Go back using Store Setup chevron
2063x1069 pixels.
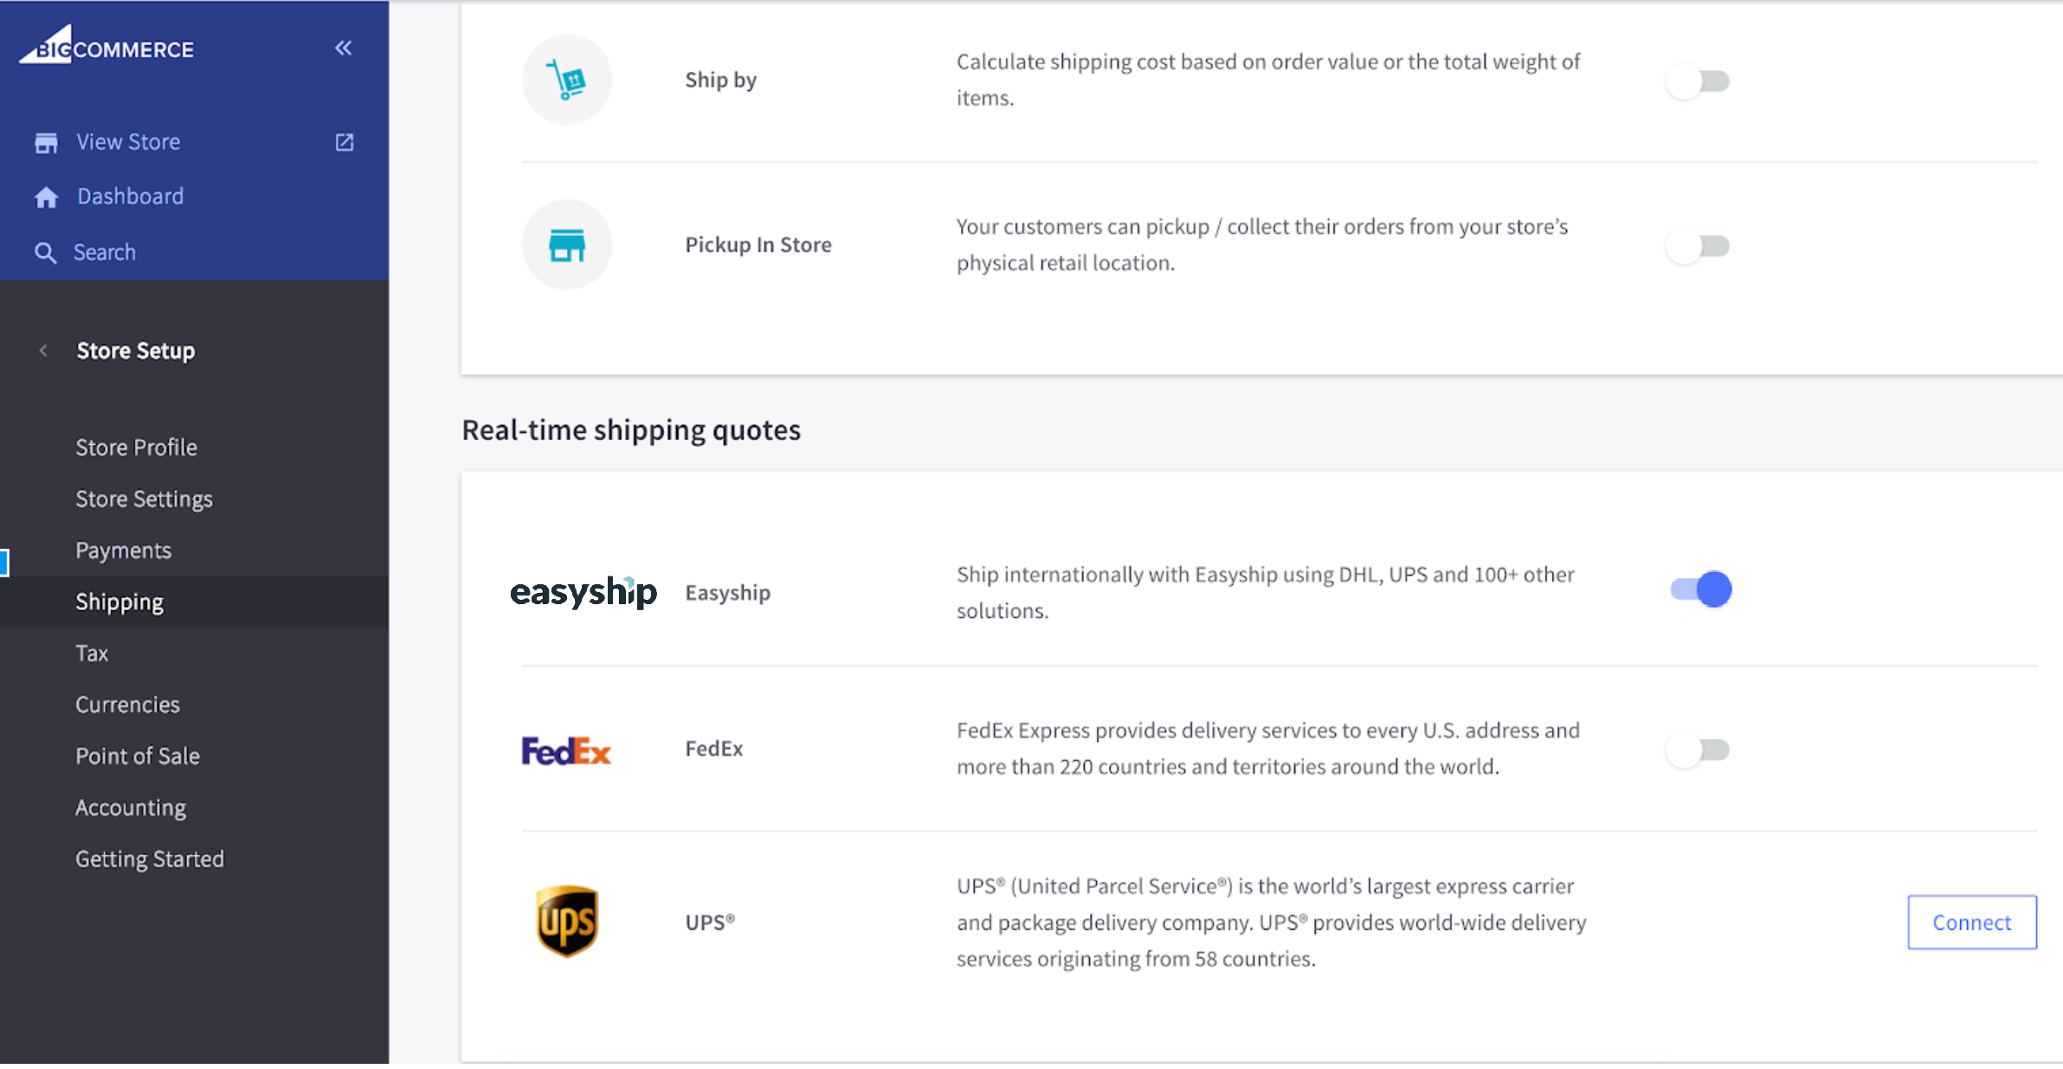coord(43,351)
